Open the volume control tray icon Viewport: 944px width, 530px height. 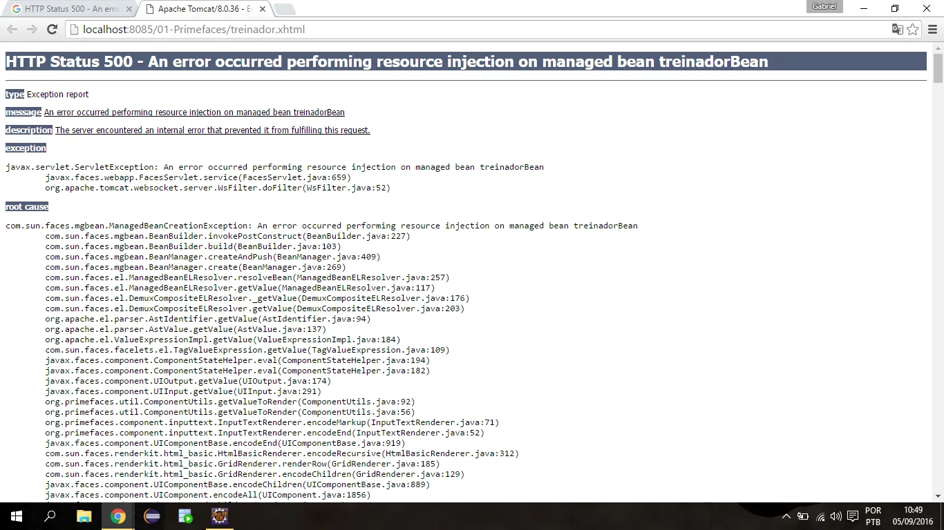pos(836,516)
